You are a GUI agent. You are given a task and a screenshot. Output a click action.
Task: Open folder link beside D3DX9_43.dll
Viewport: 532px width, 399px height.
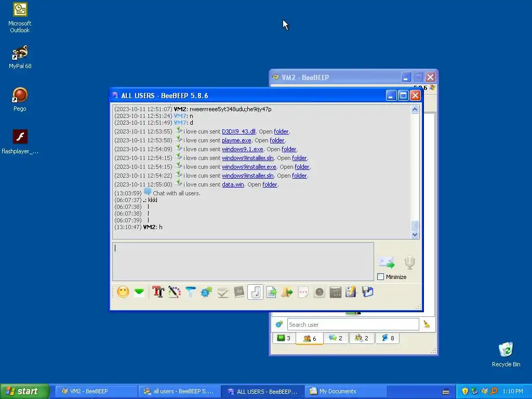[281, 131]
